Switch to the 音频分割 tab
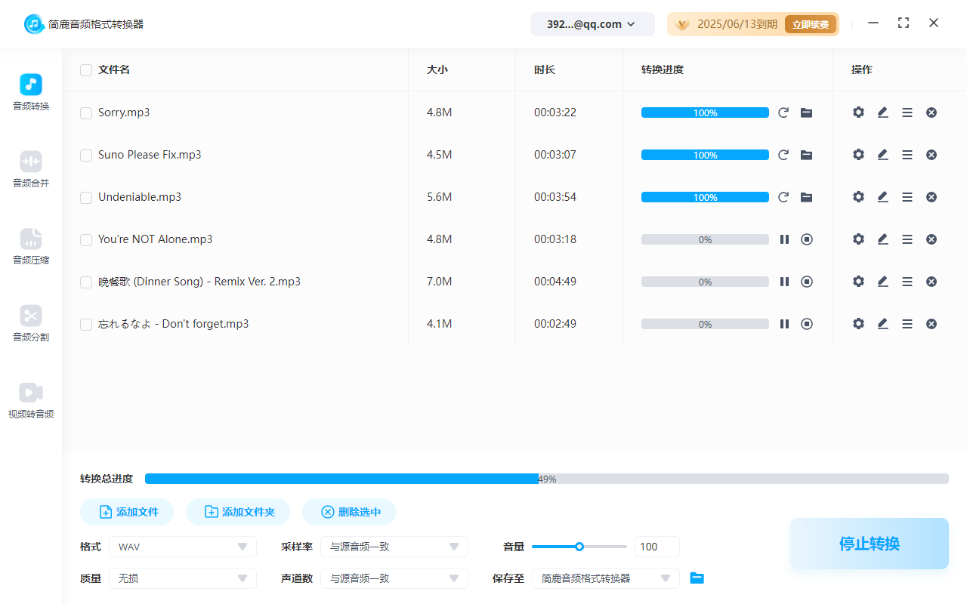 (30, 323)
